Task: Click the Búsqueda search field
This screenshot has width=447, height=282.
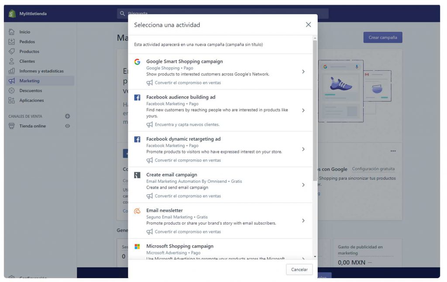Action: click(x=222, y=14)
